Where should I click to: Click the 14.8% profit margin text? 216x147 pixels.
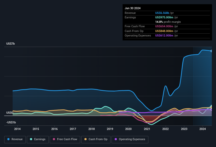point(168,22)
